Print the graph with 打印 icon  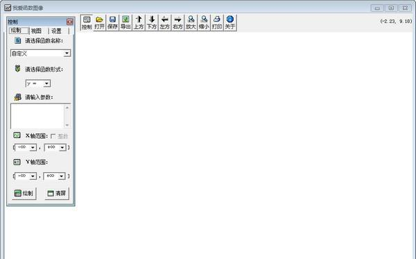click(217, 22)
